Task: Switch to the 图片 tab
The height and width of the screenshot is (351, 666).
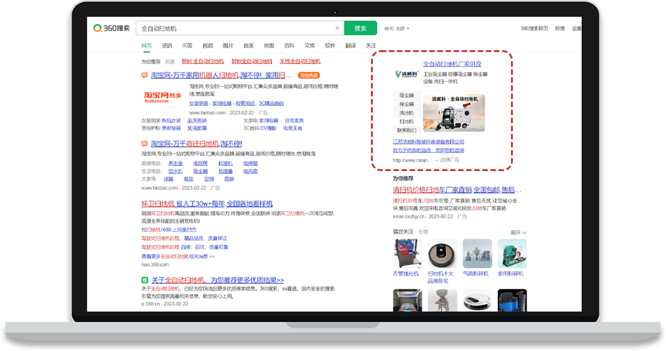Action: [228, 45]
